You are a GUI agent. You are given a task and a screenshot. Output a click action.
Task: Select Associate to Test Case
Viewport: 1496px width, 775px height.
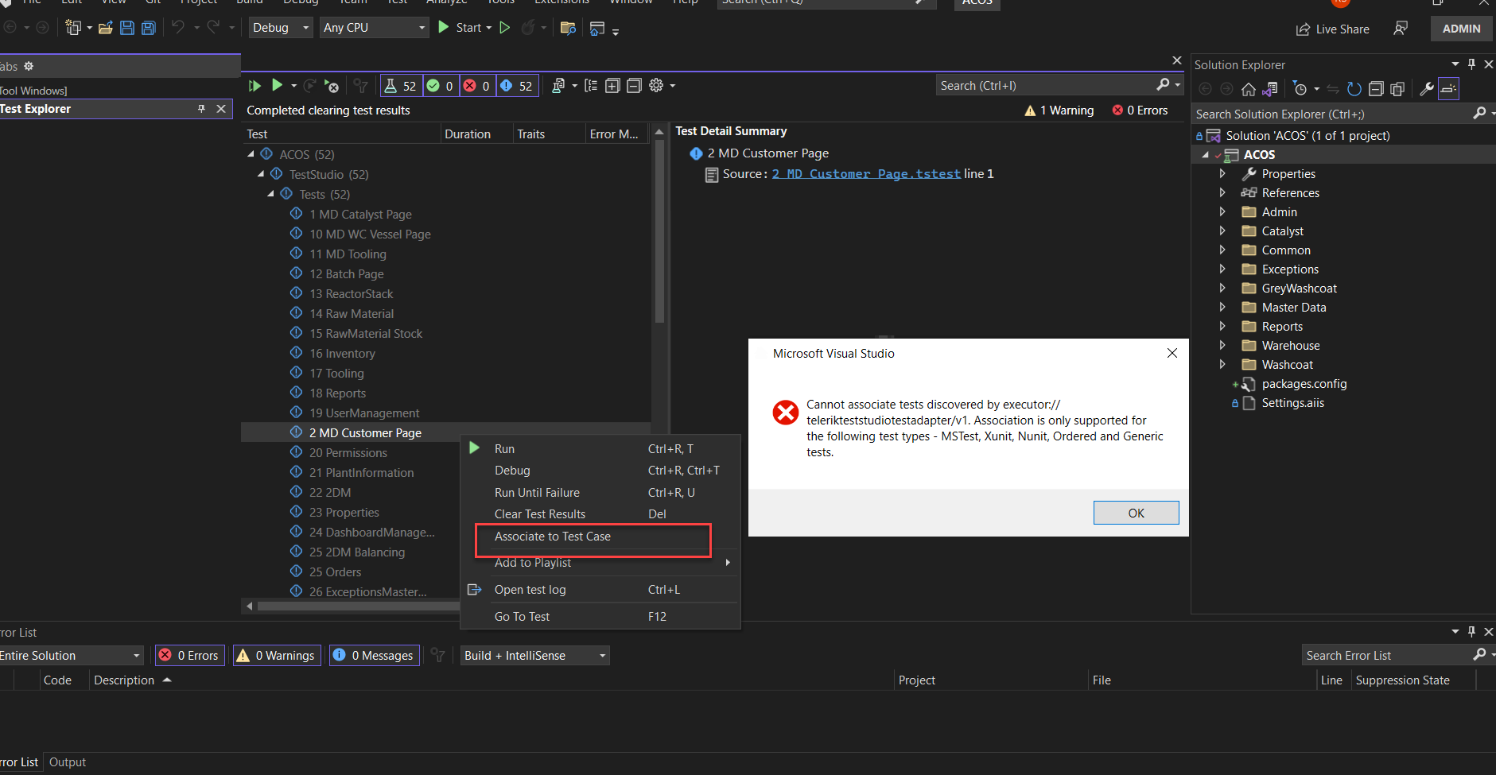tap(553, 536)
